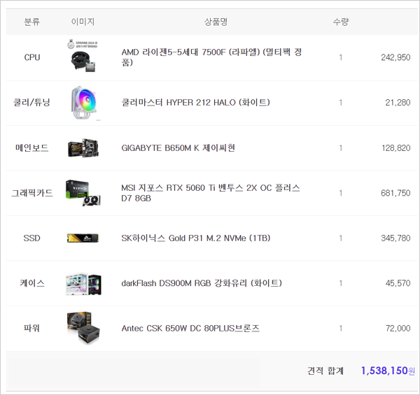Click the darkFlash DS900M white case image

pos(83,283)
